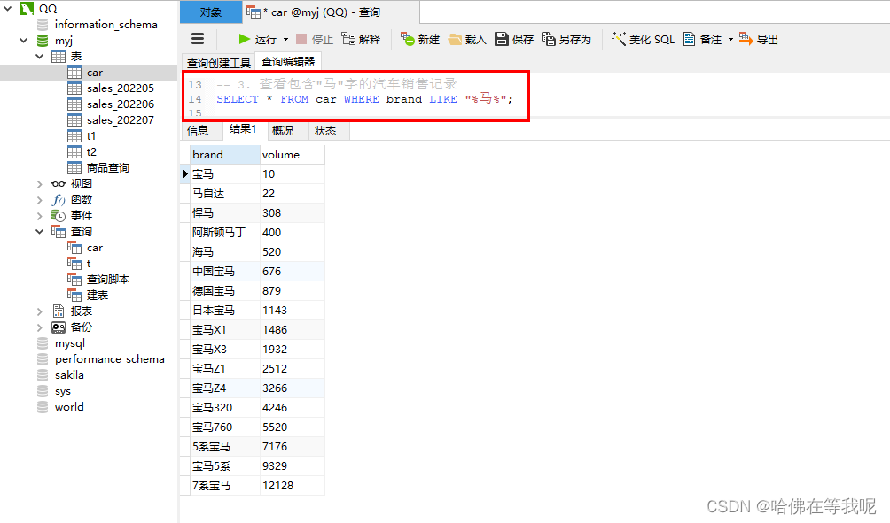Select the 宝马5系 result cell
Screen dimensions: 890x523
(x=225, y=465)
